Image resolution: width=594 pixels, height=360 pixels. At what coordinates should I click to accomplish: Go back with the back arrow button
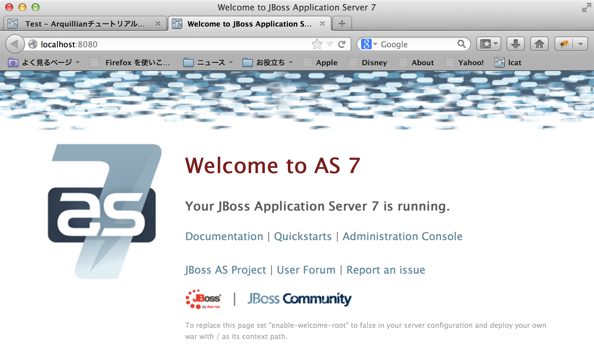click(14, 44)
